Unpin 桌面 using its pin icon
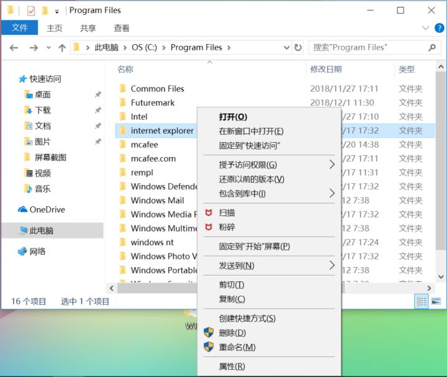This screenshot has width=447, height=377. click(x=98, y=94)
